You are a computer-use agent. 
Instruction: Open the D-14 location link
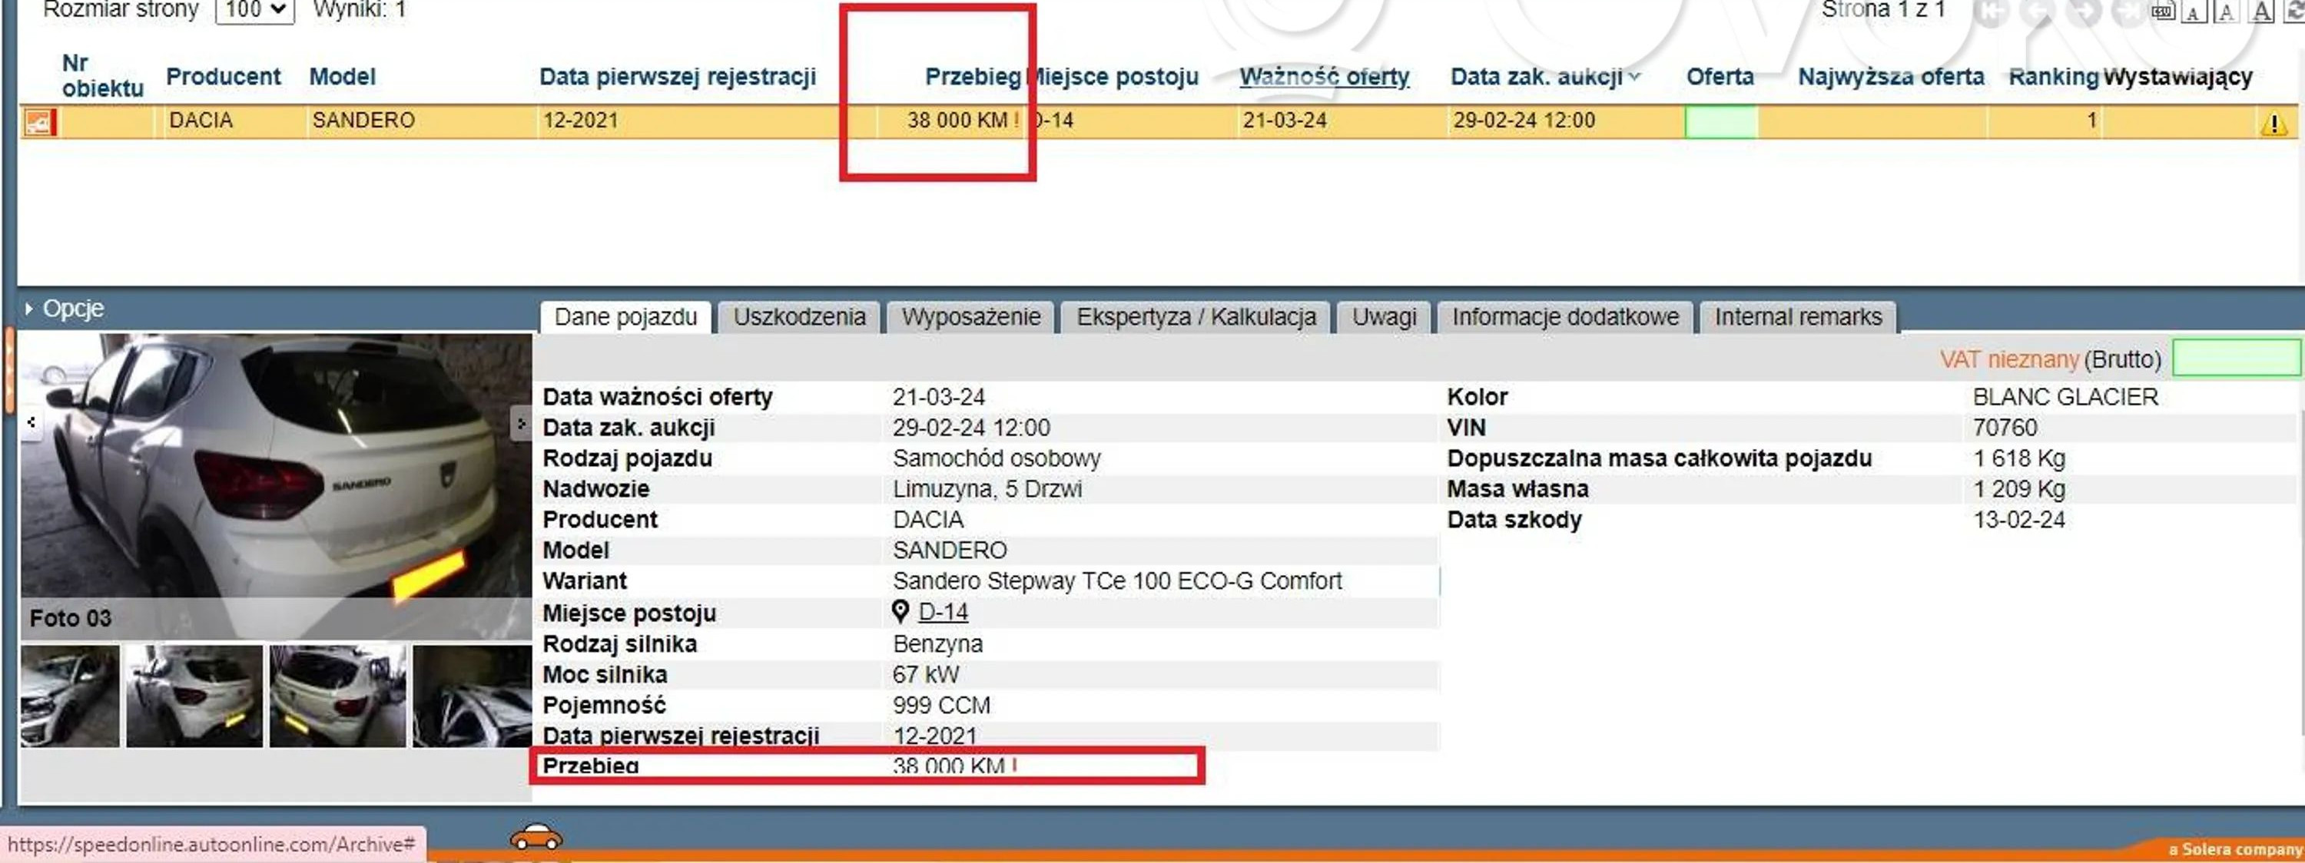click(x=943, y=612)
